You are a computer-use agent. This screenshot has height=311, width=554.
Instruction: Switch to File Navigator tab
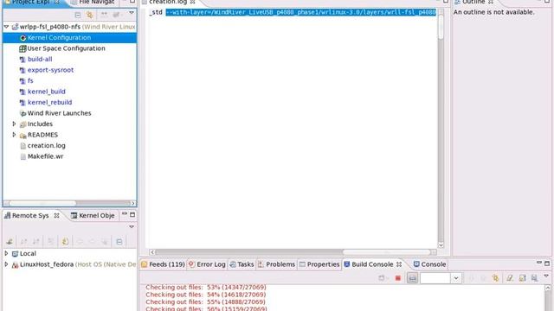pyautogui.click(x=93, y=2)
